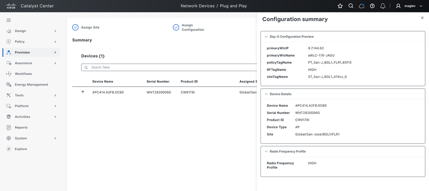This screenshot has width=429, height=191.
Task: Sort by Product ID column header
Action: [x=189, y=82]
